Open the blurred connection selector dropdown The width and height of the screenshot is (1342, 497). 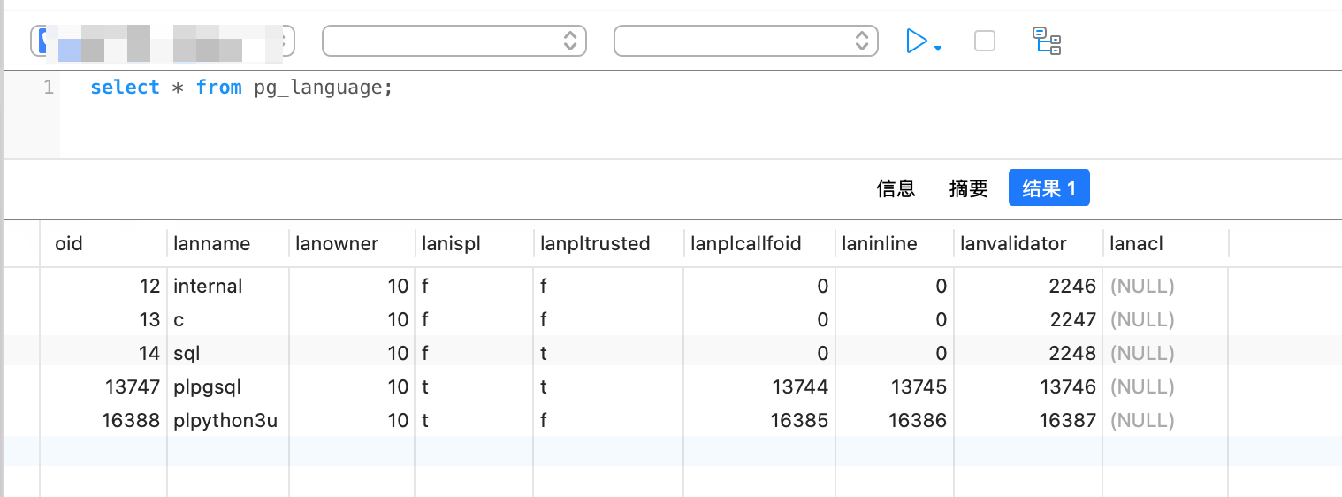click(x=163, y=41)
